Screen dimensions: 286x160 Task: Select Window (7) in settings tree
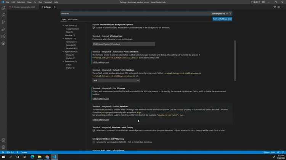70,35
